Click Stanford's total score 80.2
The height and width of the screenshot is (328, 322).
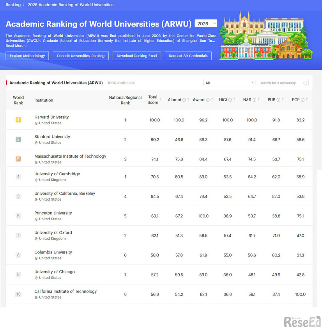155,139
